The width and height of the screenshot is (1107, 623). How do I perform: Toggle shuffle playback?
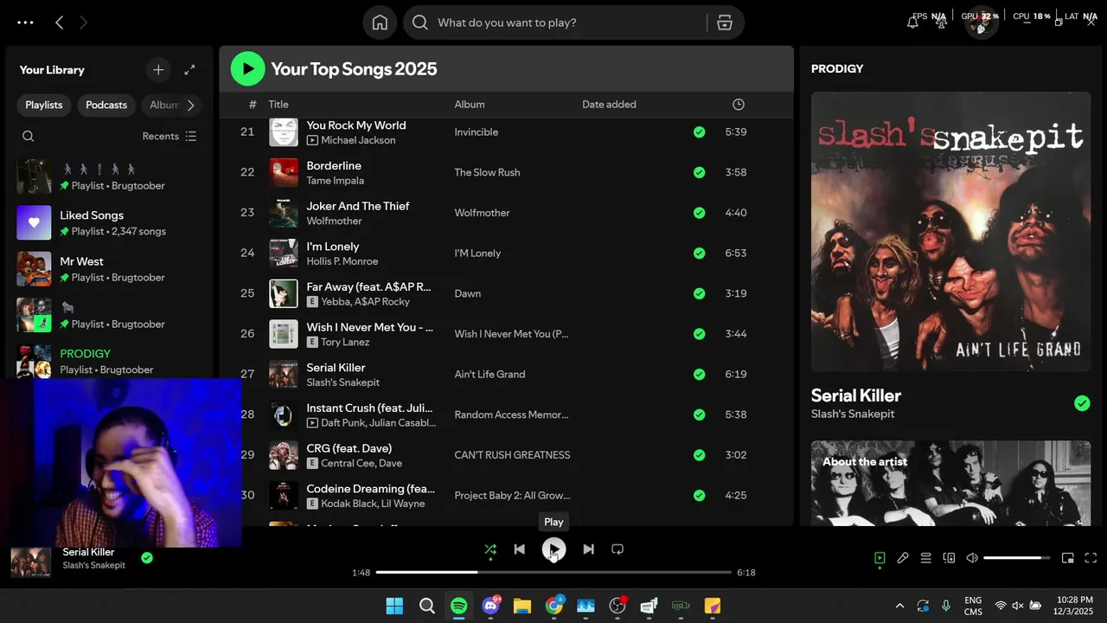coord(490,549)
